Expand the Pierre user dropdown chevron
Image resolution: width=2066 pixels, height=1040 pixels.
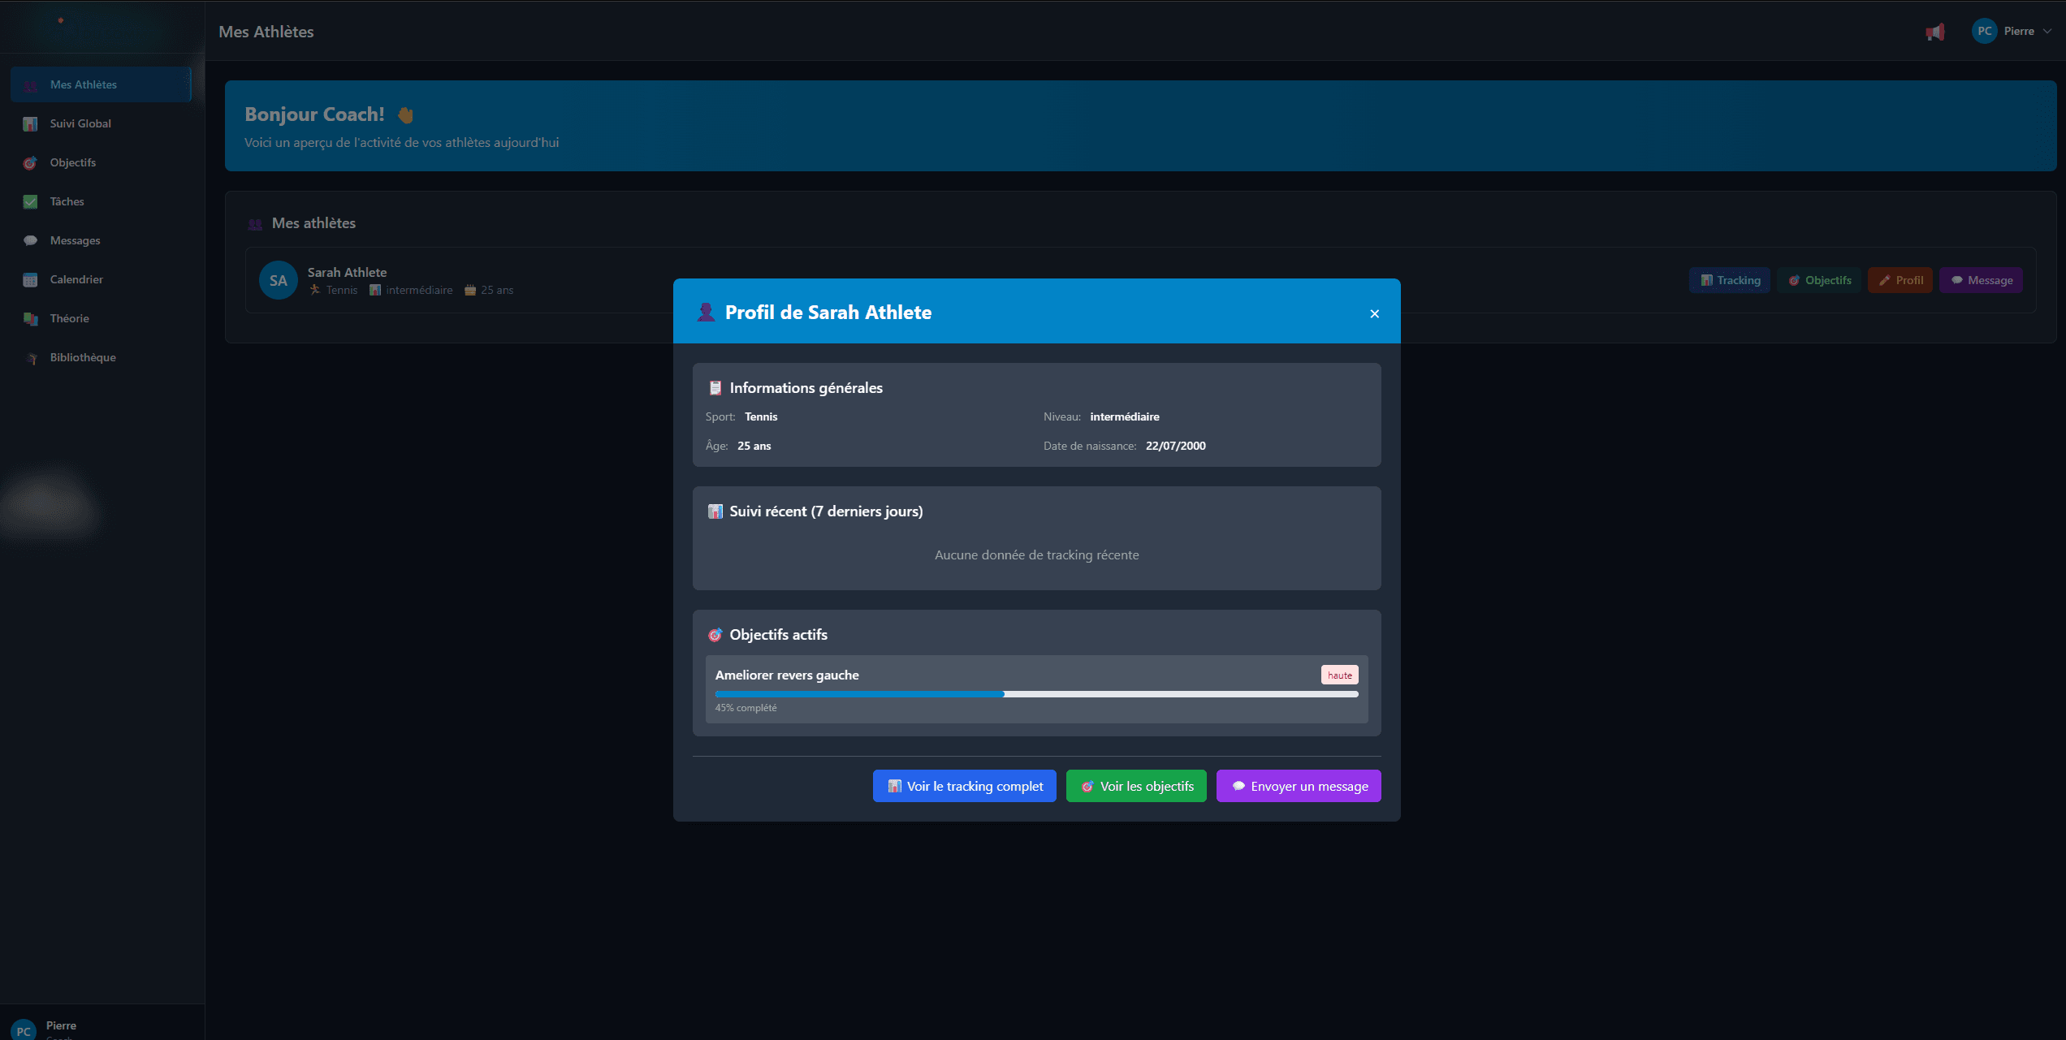click(x=2047, y=32)
